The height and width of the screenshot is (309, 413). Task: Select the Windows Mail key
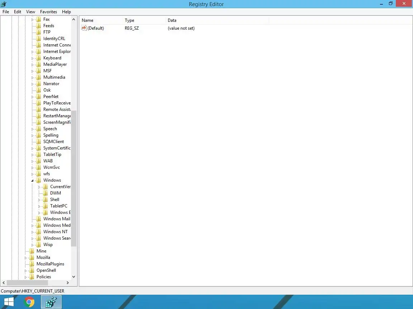coord(57,219)
